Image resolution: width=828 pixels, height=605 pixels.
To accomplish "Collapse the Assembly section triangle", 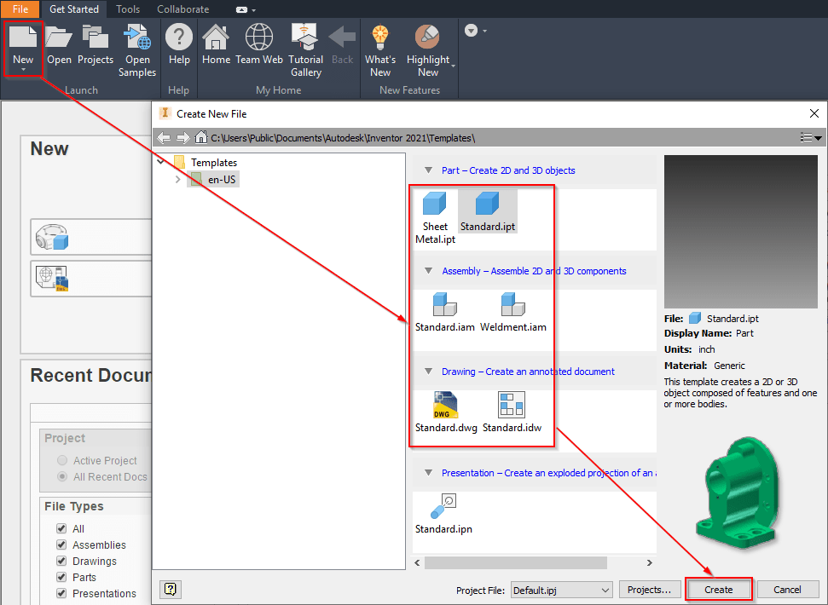I will 428,271.
